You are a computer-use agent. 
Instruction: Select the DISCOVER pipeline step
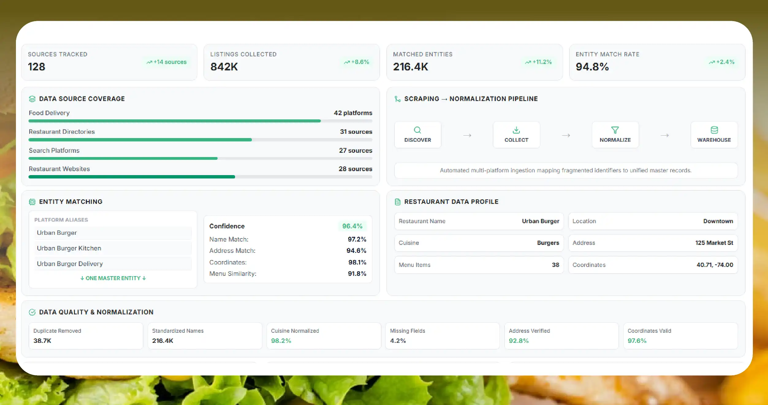[418, 135]
